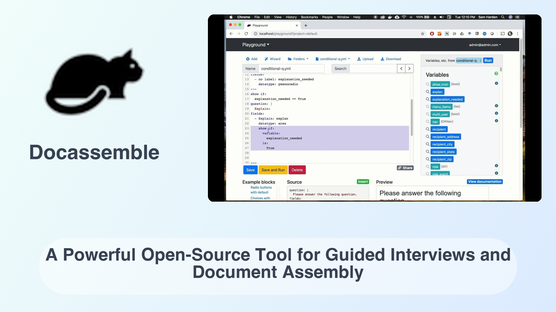Click the info icon next to nav variable
The width and height of the screenshot is (556, 312).
(x=496, y=121)
